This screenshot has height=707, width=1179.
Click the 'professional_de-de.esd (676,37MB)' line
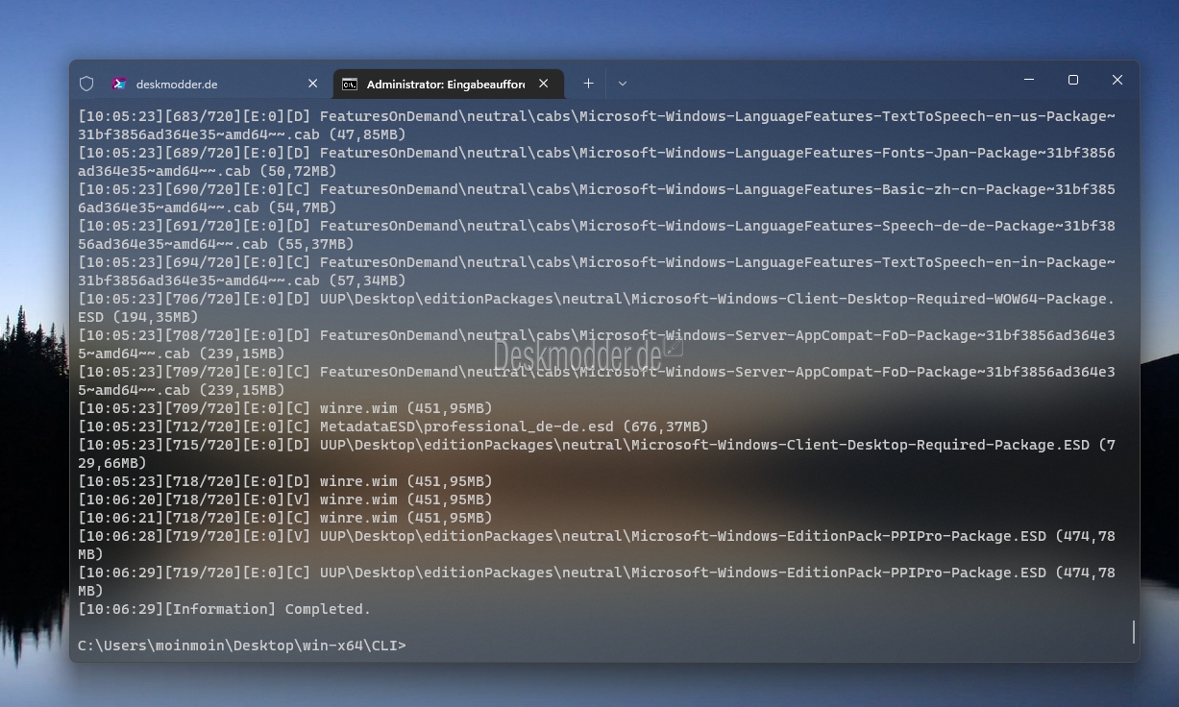393,427
